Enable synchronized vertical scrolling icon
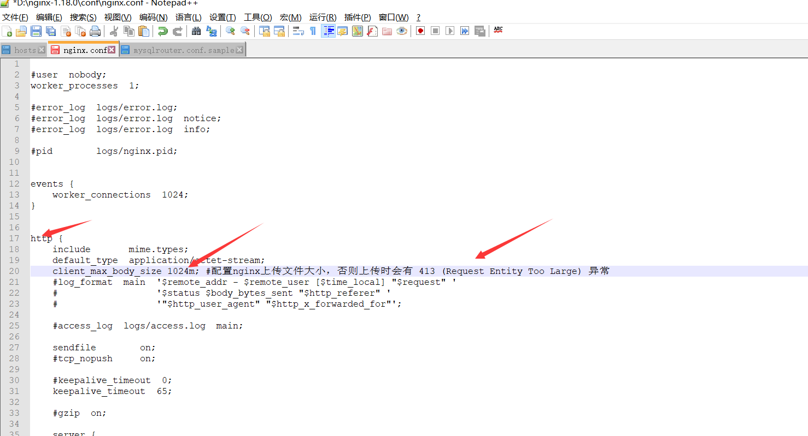Screen dimensions: 808x436 click(265, 31)
